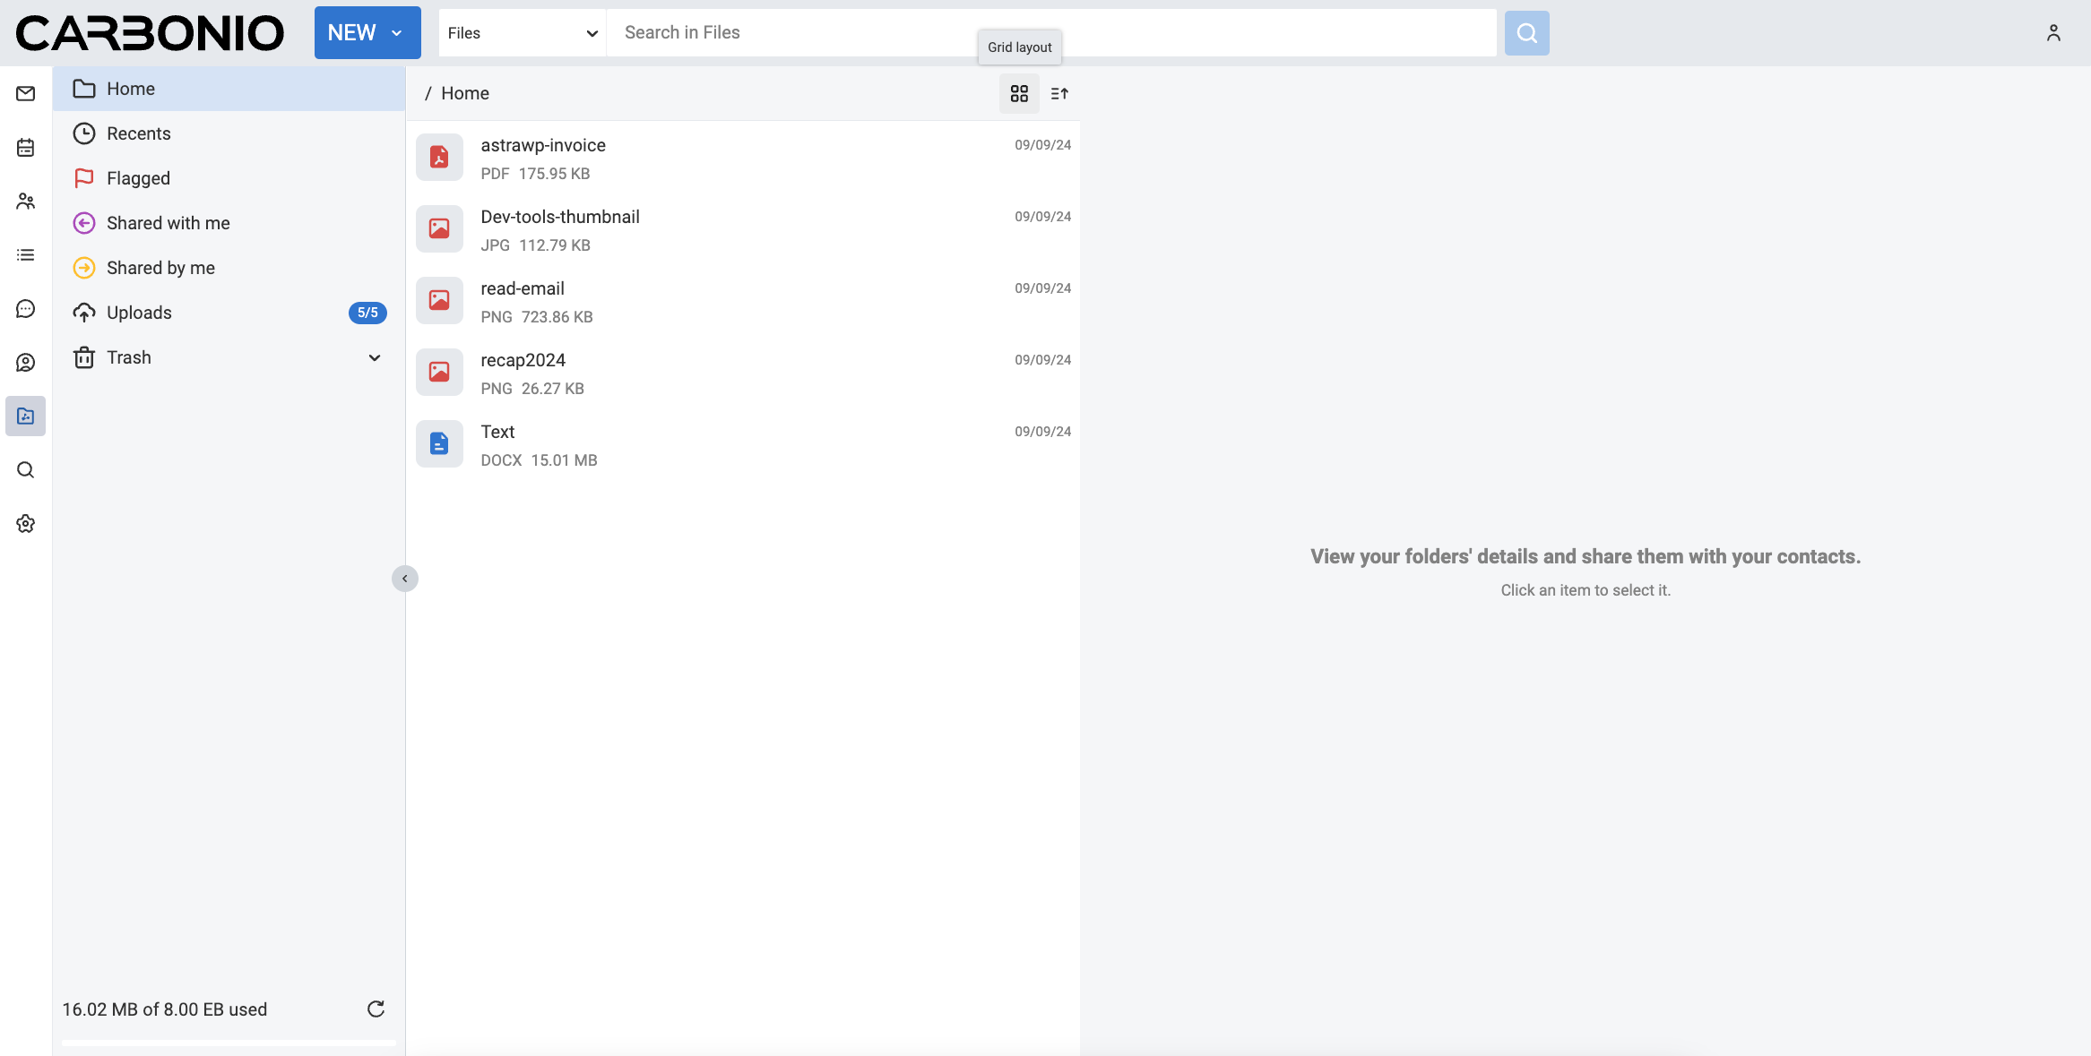The image size is (2091, 1056).
Task: Refresh the storage quota usage
Action: point(376,1009)
